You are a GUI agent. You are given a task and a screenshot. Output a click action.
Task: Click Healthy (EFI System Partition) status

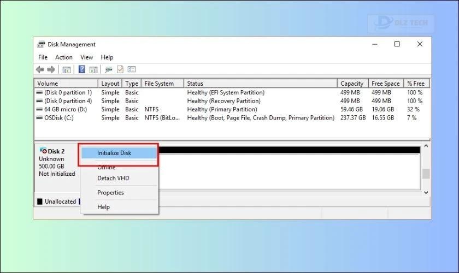(x=226, y=92)
